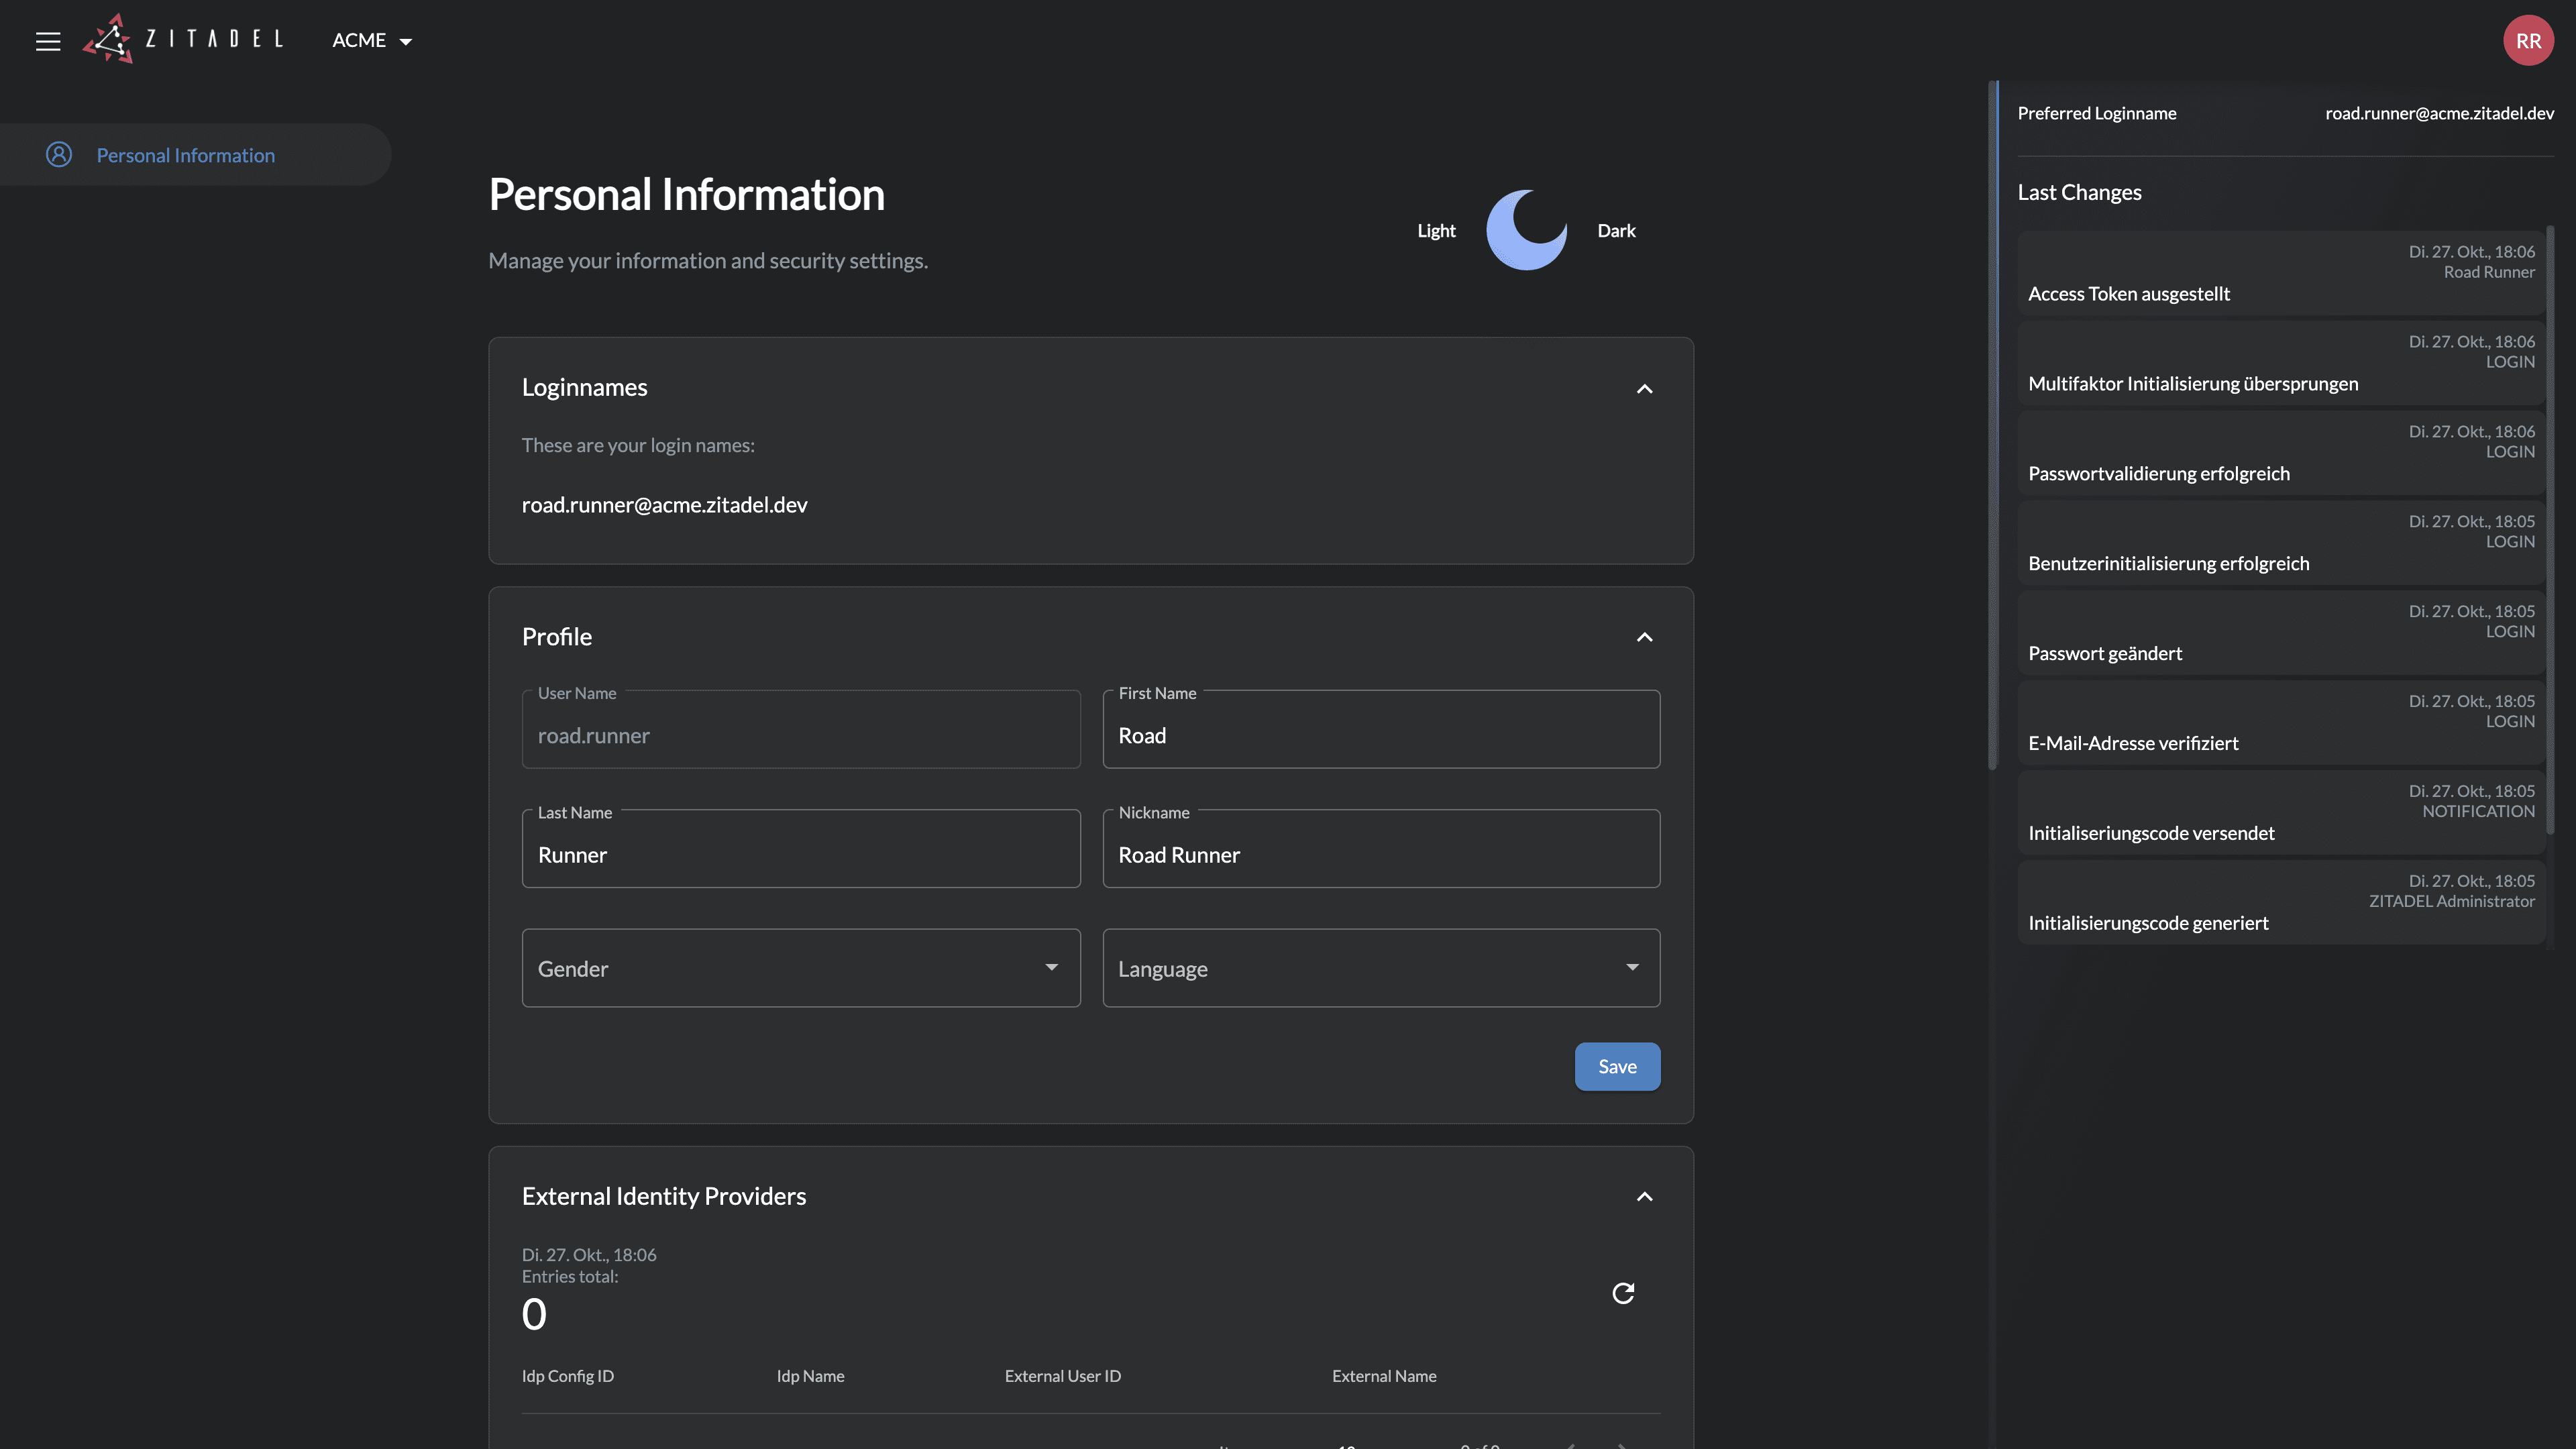This screenshot has width=2576, height=1449.
Task: Collapse the External Identity Providers section
Action: (x=1644, y=1196)
